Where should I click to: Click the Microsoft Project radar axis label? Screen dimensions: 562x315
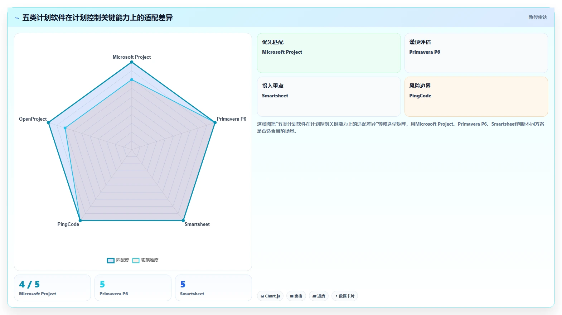tap(132, 57)
